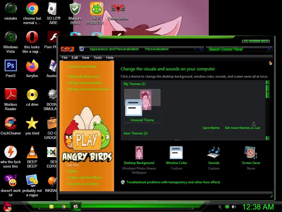Click the Angry Birds start button
282x212 pixels.
click(7, 206)
